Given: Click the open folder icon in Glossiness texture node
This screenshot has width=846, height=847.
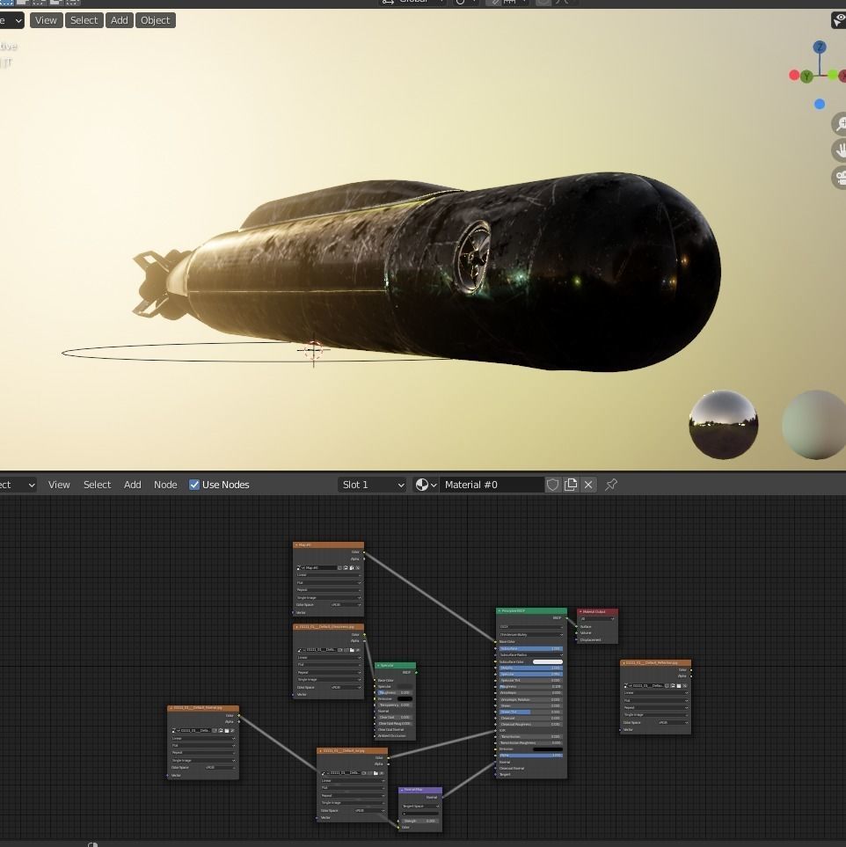Looking at the screenshot, I should point(353,650).
